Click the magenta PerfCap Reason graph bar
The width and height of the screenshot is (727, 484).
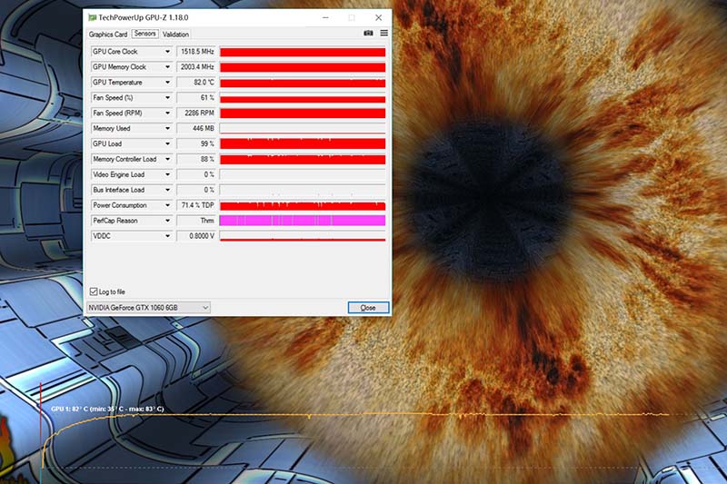pos(303,221)
